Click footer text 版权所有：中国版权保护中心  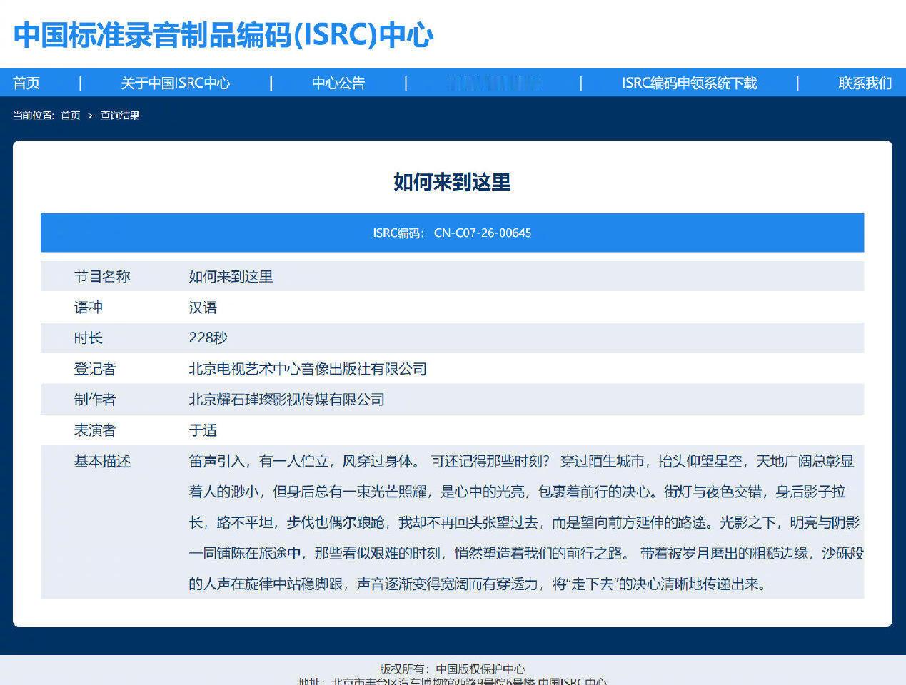[452, 669]
